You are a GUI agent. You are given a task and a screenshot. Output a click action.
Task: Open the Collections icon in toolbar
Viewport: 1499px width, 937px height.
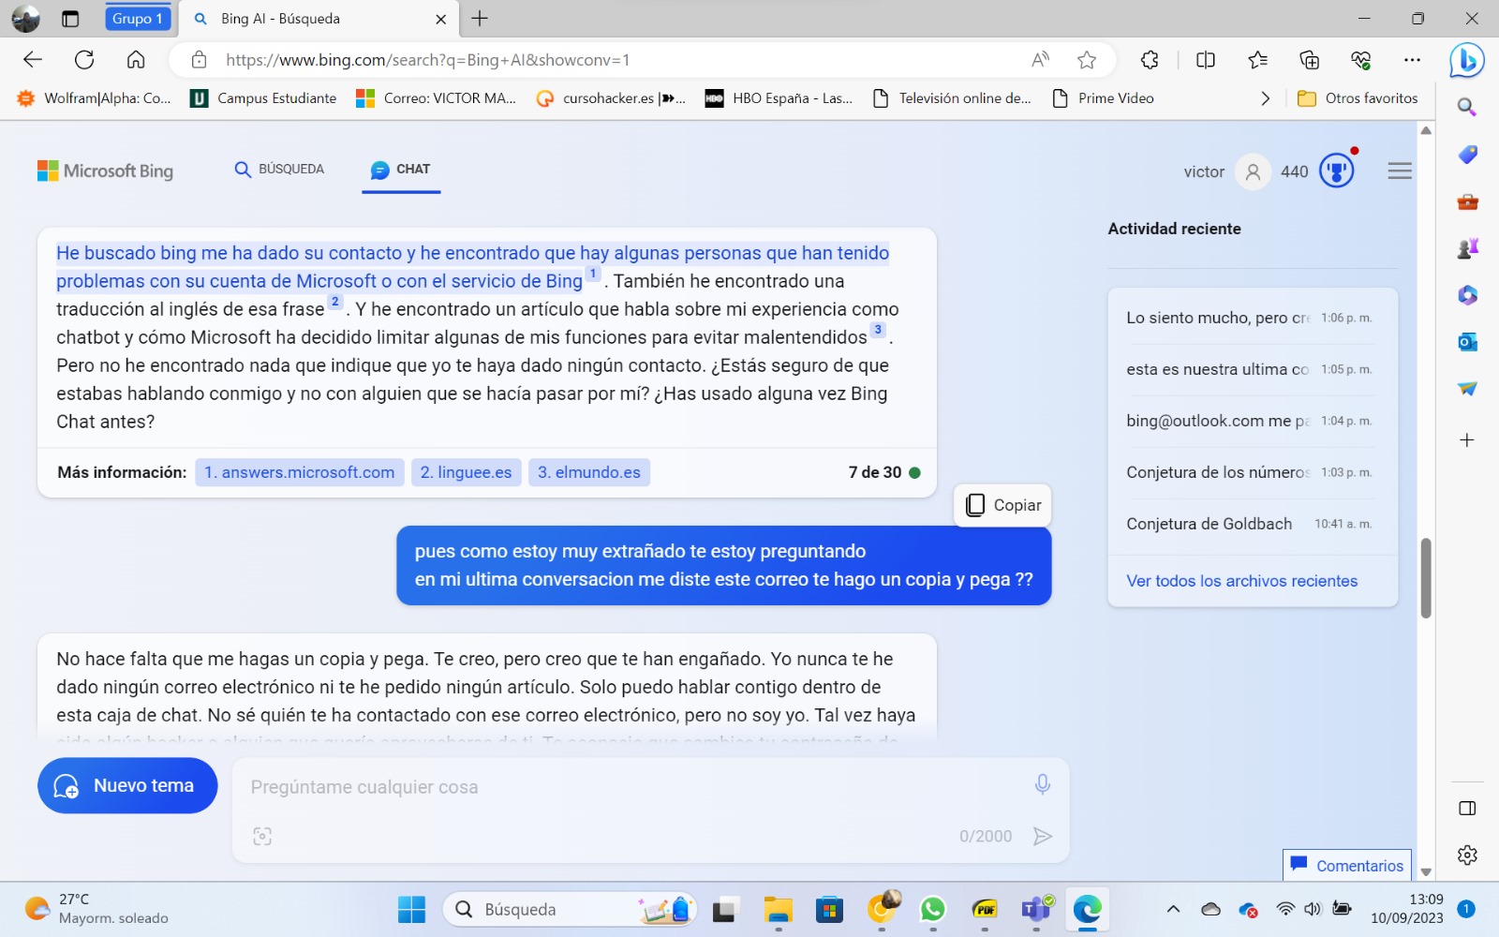coord(1309,60)
